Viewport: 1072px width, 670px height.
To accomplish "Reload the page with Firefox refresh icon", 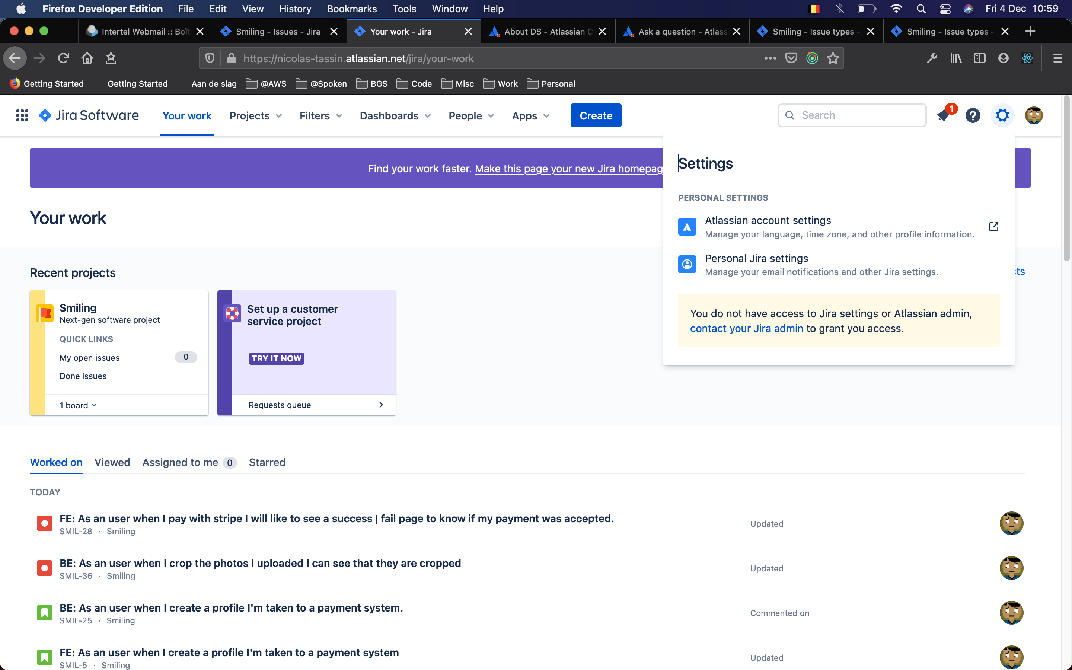I will (x=63, y=58).
